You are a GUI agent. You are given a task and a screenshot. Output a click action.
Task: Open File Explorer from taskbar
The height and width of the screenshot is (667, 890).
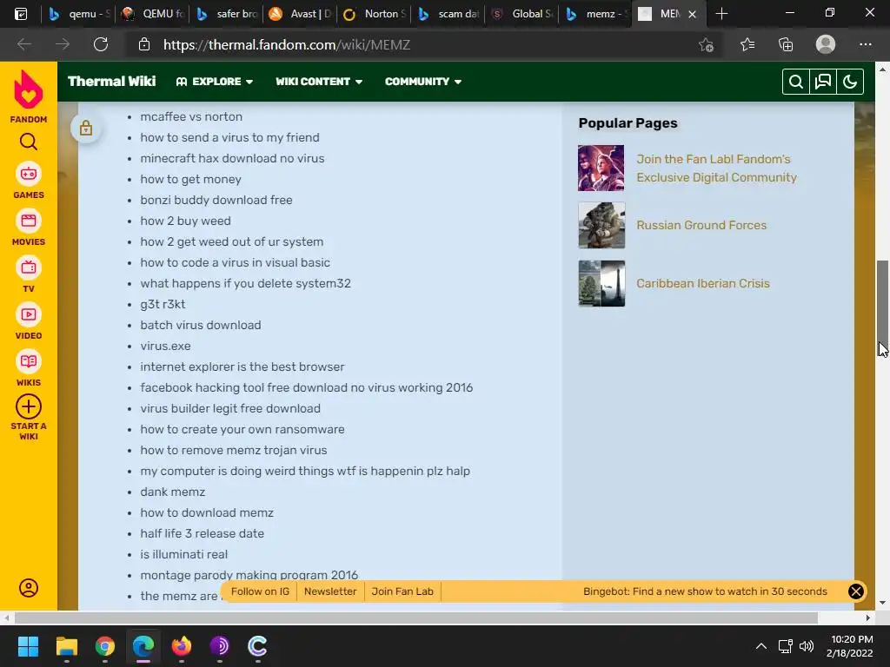[x=66, y=646]
